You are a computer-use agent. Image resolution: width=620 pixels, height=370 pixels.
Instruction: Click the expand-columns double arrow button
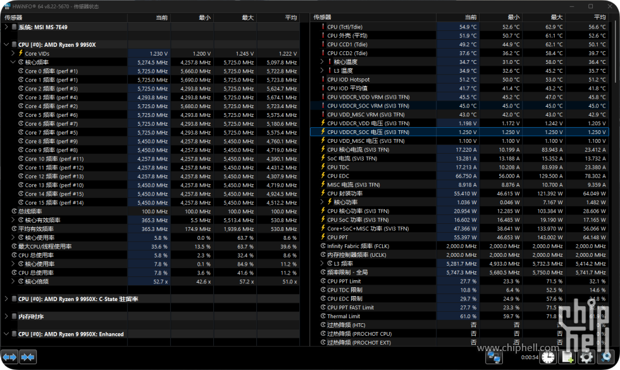[x=9, y=357]
